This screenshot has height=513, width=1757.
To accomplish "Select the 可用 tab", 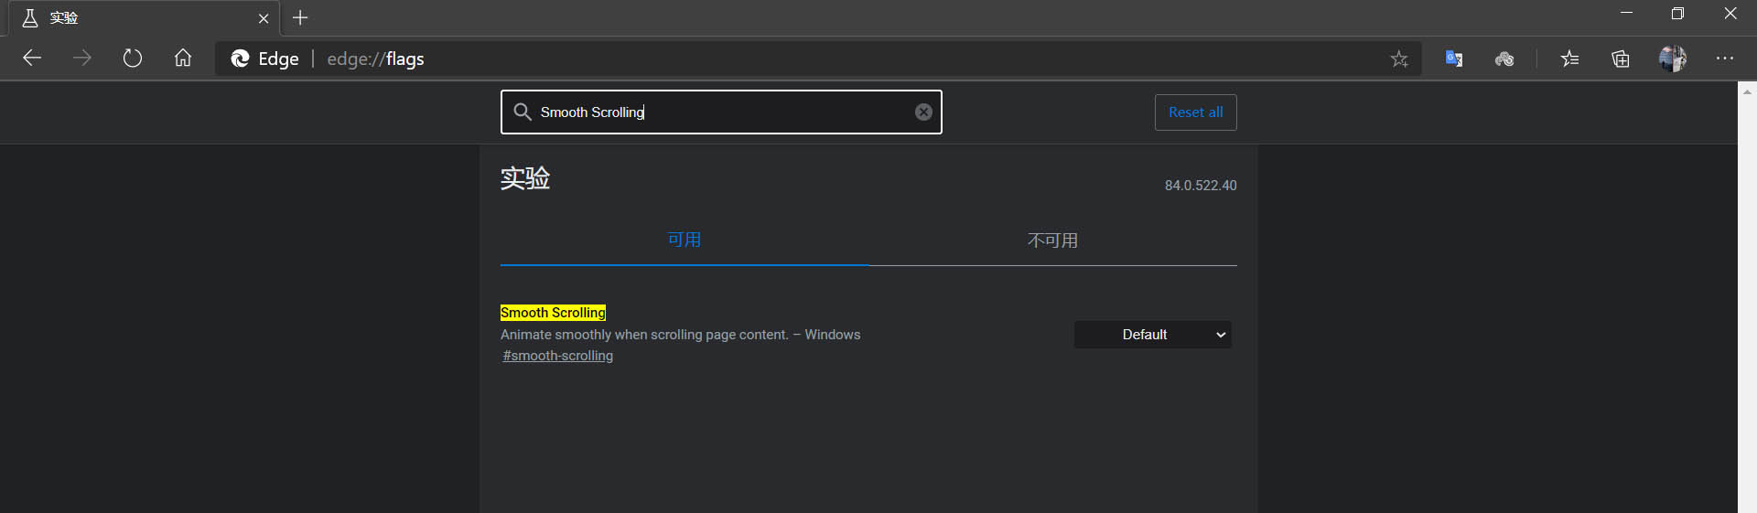I will [x=684, y=240].
